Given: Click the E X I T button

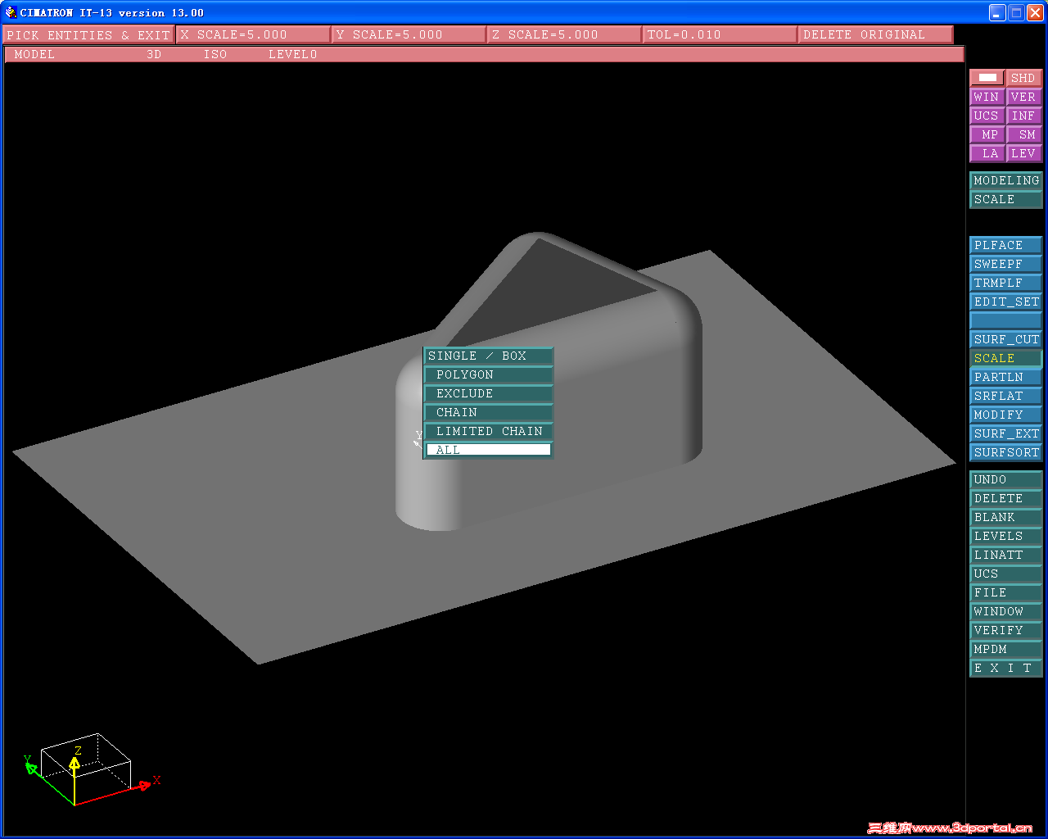Looking at the screenshot, I should click(1006, 668).
